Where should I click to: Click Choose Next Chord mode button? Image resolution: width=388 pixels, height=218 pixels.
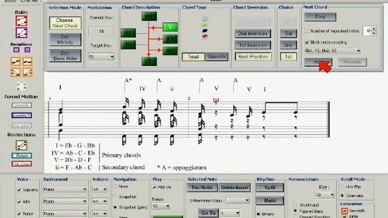tap(65, 23)
